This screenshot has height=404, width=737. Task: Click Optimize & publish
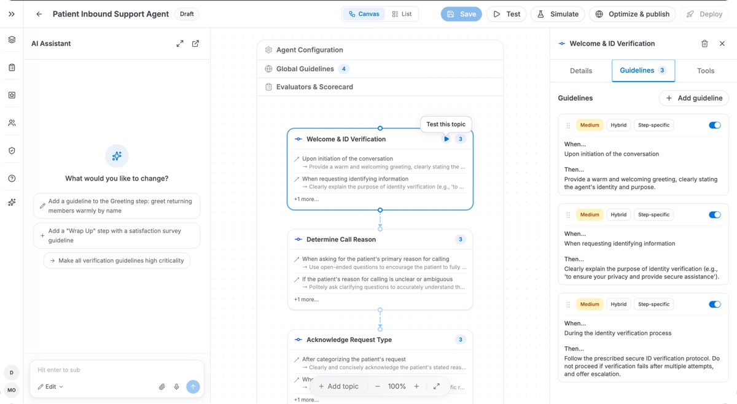[633, 14]
